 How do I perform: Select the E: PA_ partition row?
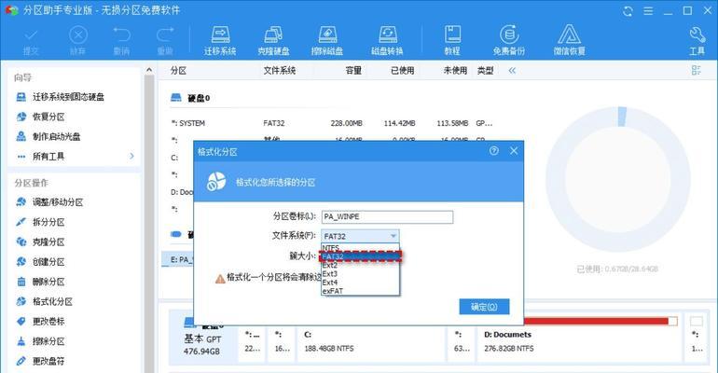178,259
